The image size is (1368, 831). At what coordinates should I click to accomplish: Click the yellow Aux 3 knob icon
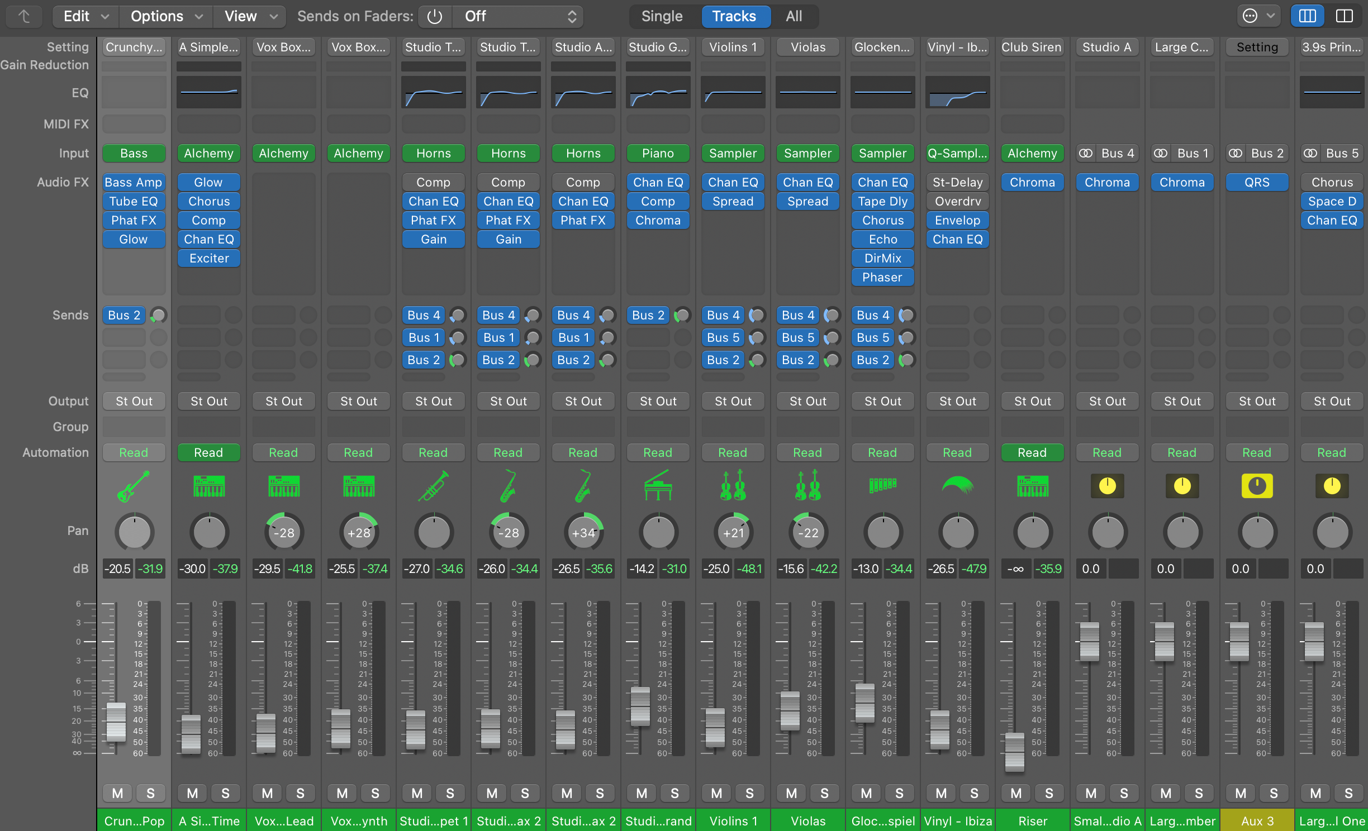click(1257, 486)
